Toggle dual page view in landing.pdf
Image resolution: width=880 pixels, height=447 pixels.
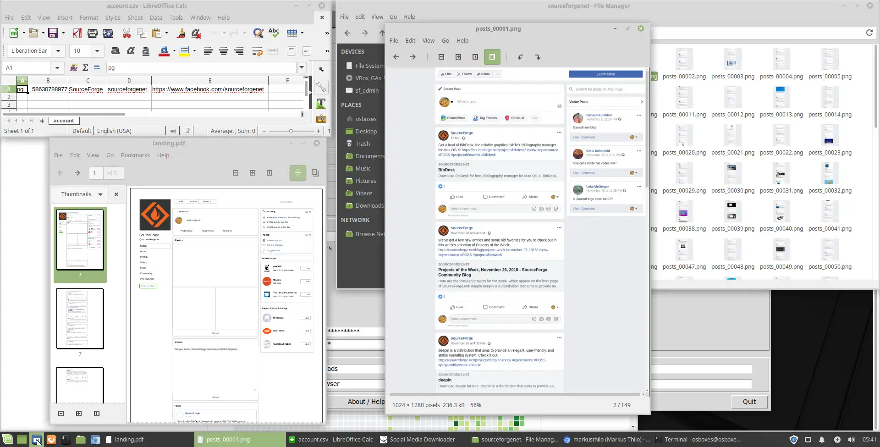tap(315, 173)
